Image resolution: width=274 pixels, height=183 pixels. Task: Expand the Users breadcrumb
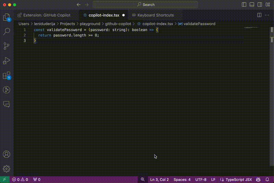point(24,24)
